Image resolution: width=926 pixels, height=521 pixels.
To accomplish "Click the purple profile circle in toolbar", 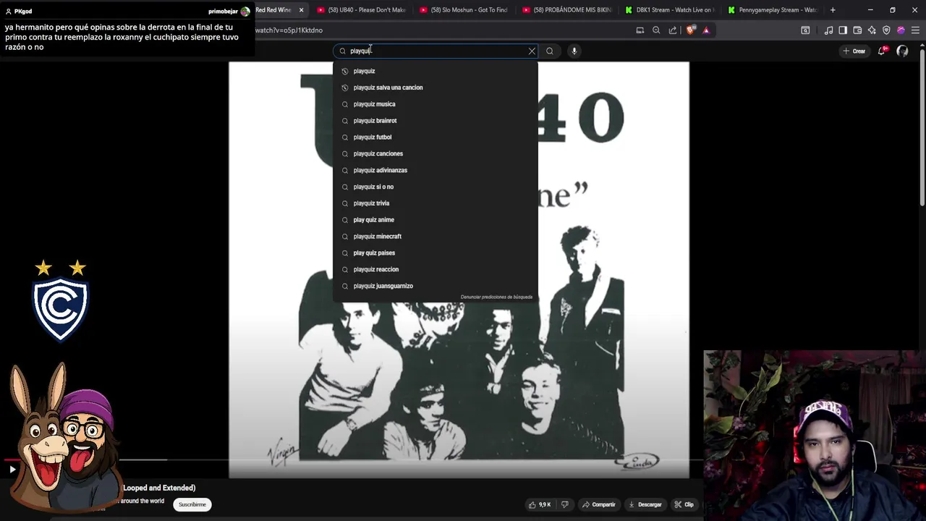I will (901, 30).
